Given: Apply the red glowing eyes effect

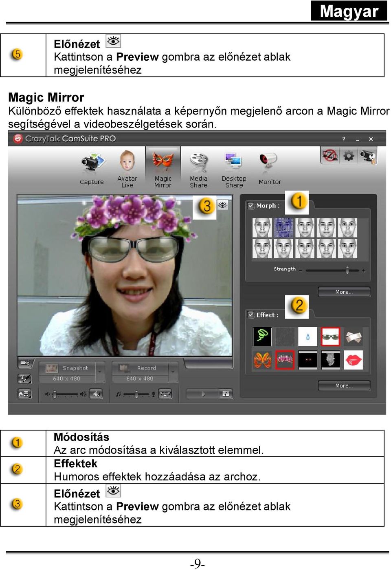Looking at the screenshot, I should pos(308,360).
